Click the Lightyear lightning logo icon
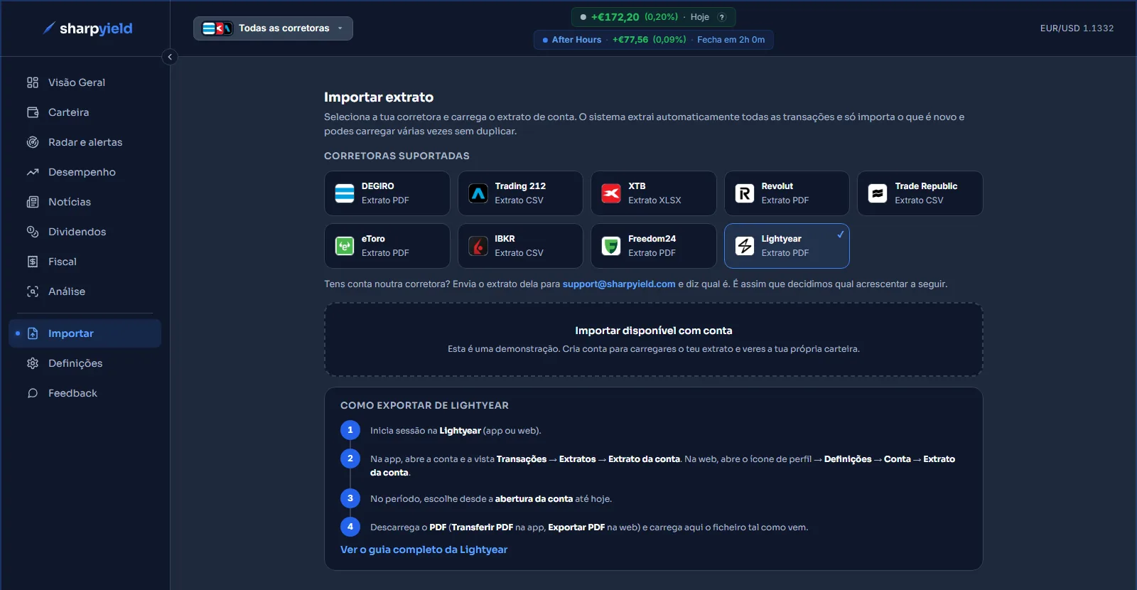This screenshot has height=590, width=1137. coord(745,246)
